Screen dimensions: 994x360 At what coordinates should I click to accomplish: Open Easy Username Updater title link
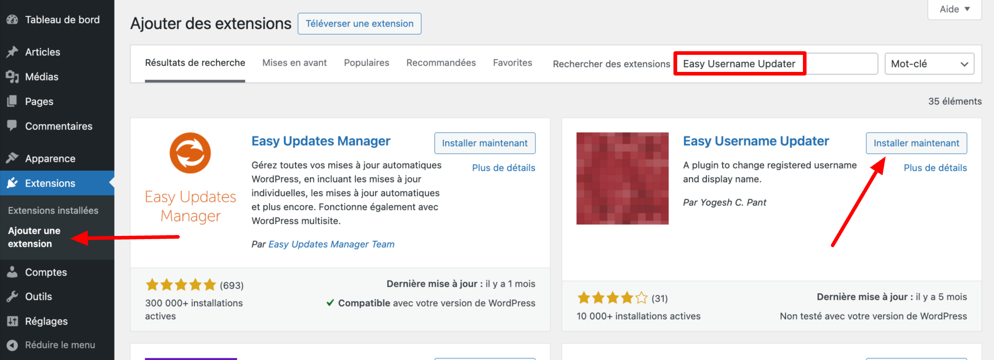[756, 141]
